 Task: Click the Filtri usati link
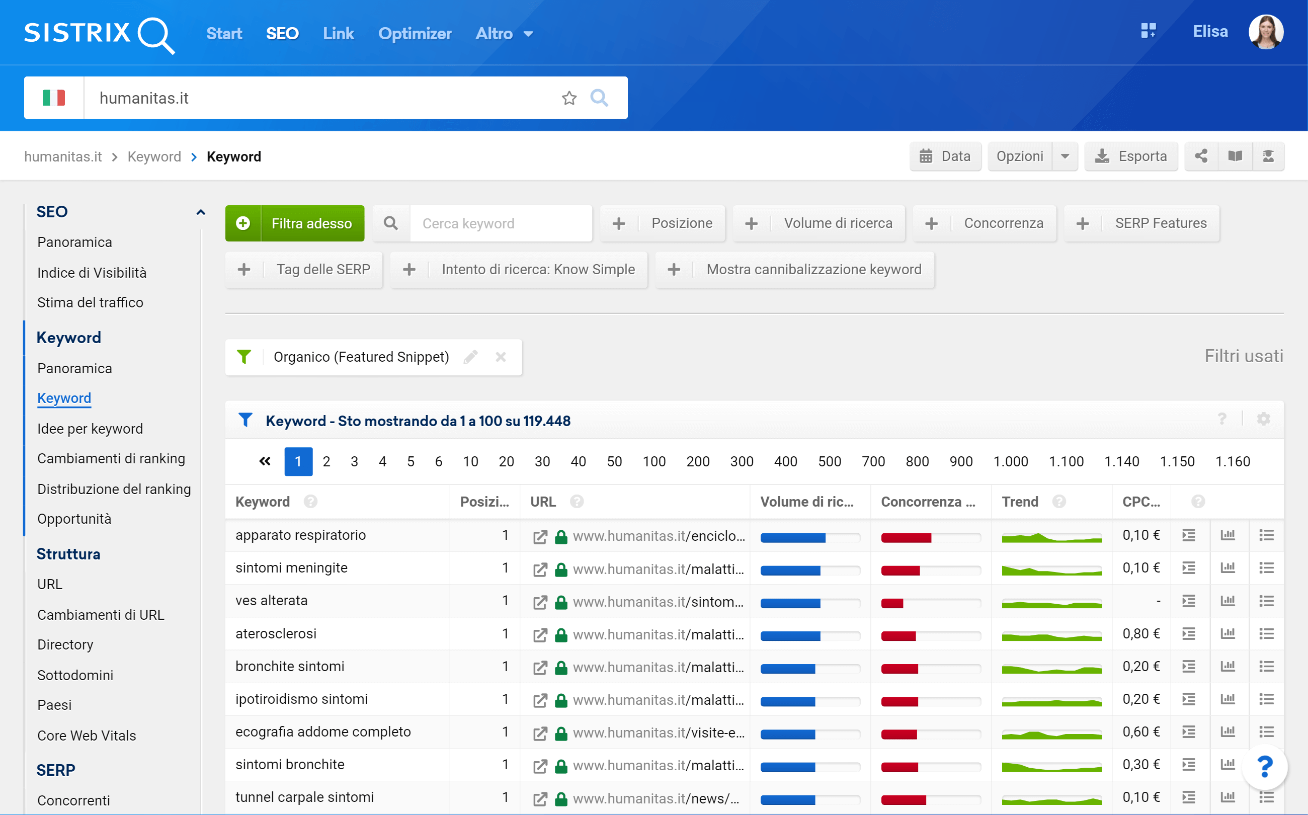coord(1243,356)
